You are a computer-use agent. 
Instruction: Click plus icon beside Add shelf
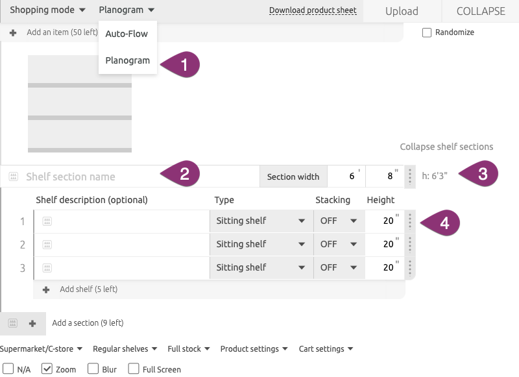point(46,289)
